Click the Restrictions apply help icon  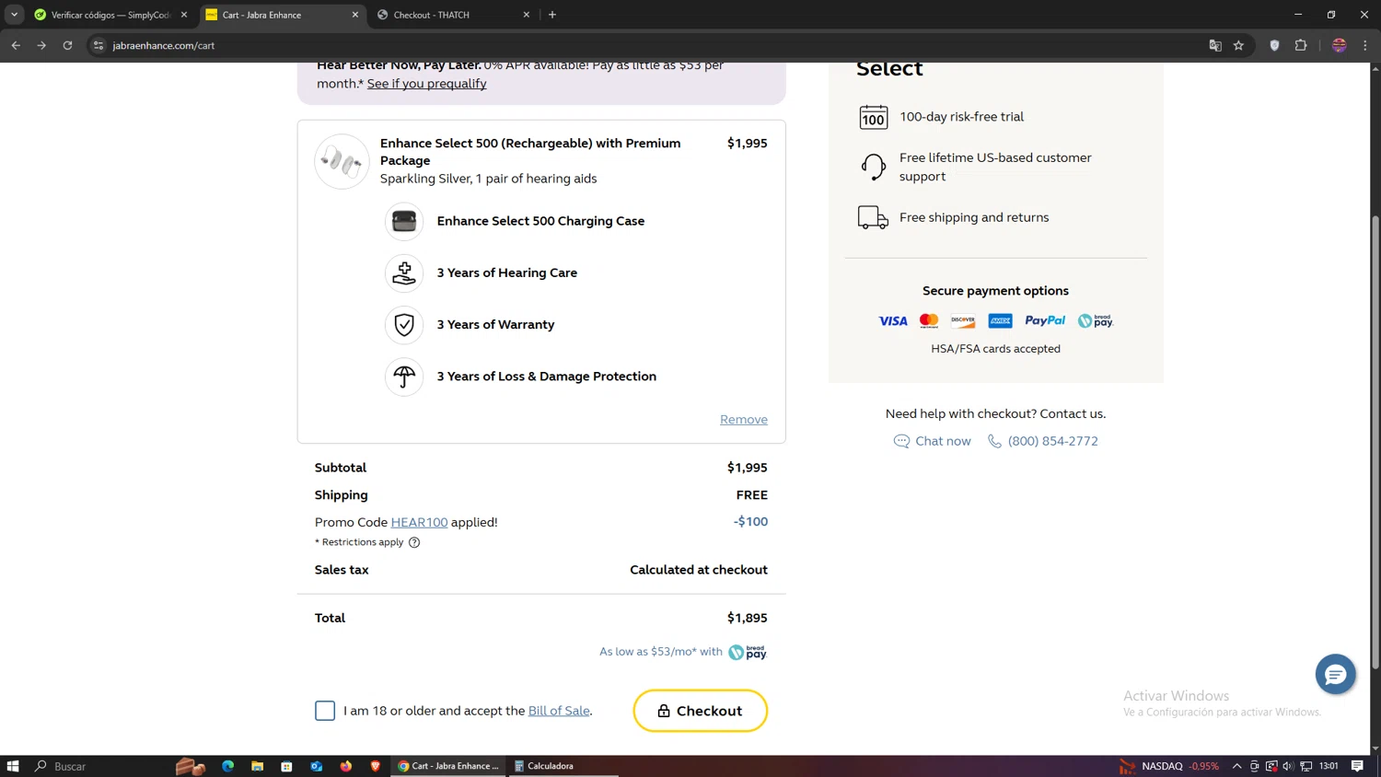(x=414, y=542)
